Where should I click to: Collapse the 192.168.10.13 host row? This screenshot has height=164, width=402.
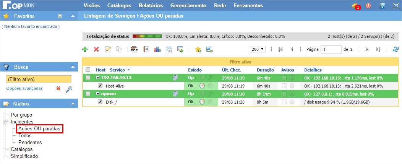(x=98, y=78)
